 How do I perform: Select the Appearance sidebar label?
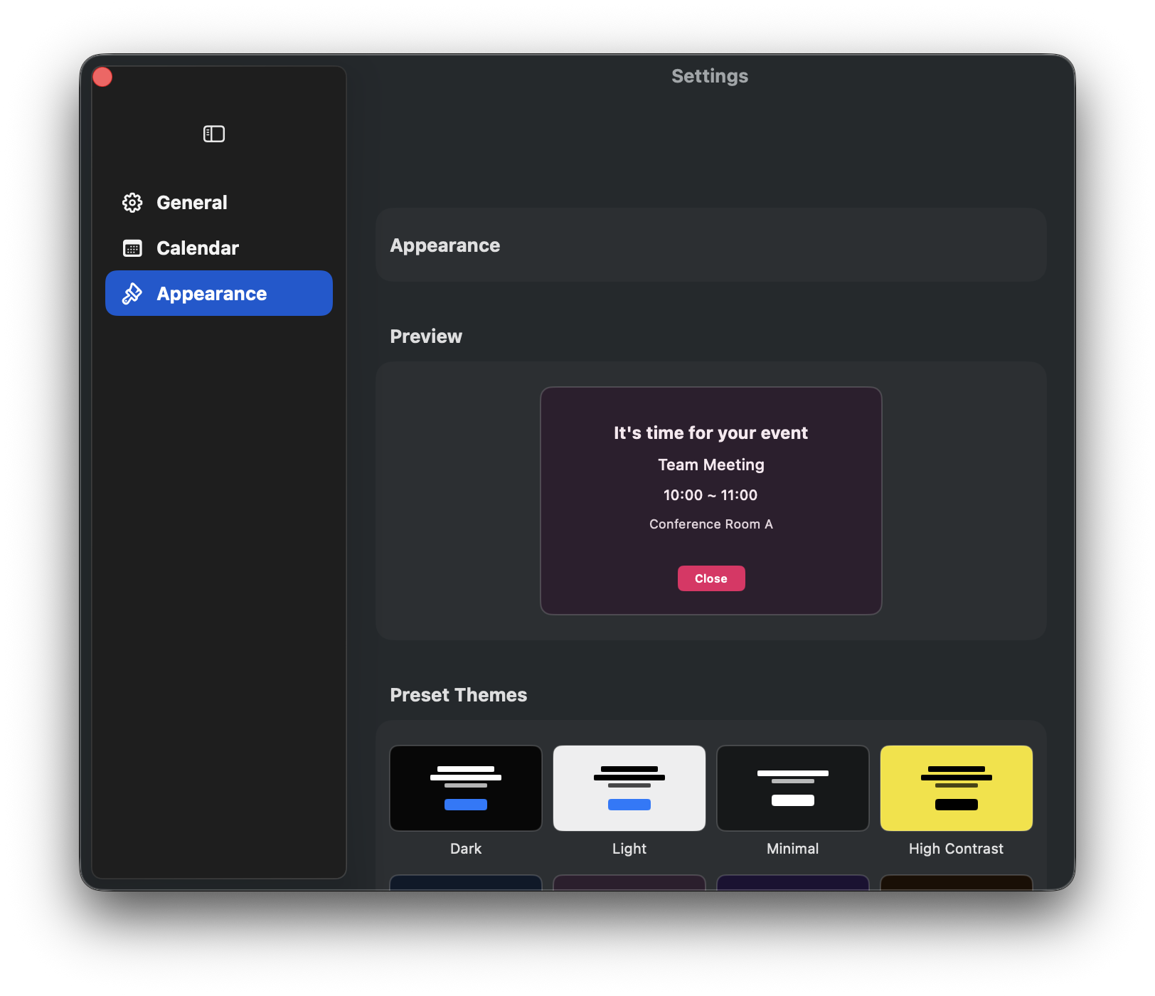211,294
